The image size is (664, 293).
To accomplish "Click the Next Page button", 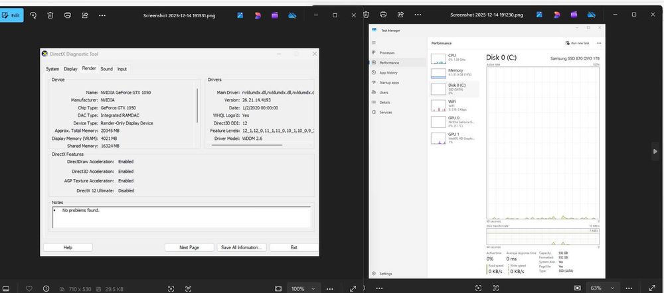I will click(x=189, y=247).
